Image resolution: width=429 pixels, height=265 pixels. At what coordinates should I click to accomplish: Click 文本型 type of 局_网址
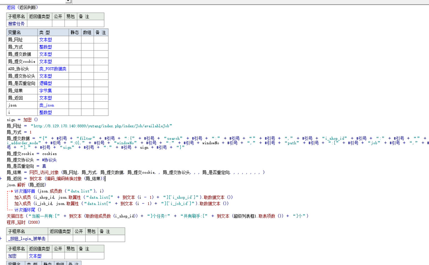tap(46, 40)
